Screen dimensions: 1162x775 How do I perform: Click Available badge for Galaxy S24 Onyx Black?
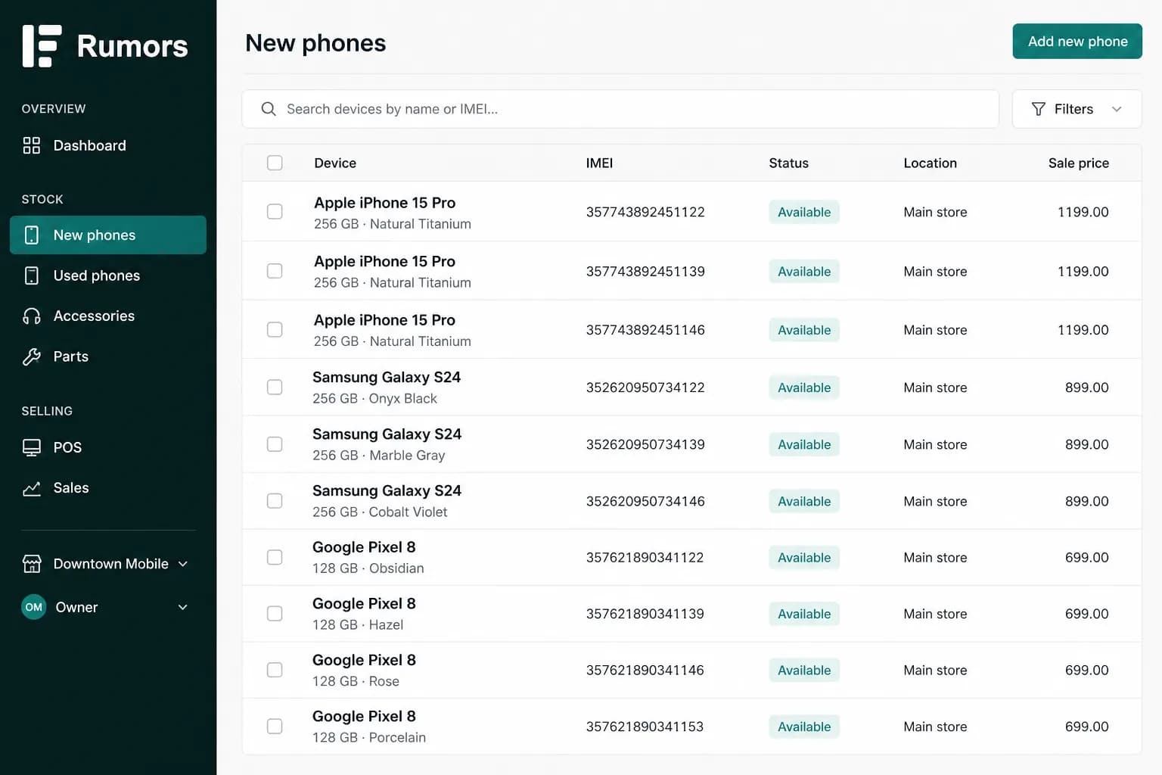804,387
